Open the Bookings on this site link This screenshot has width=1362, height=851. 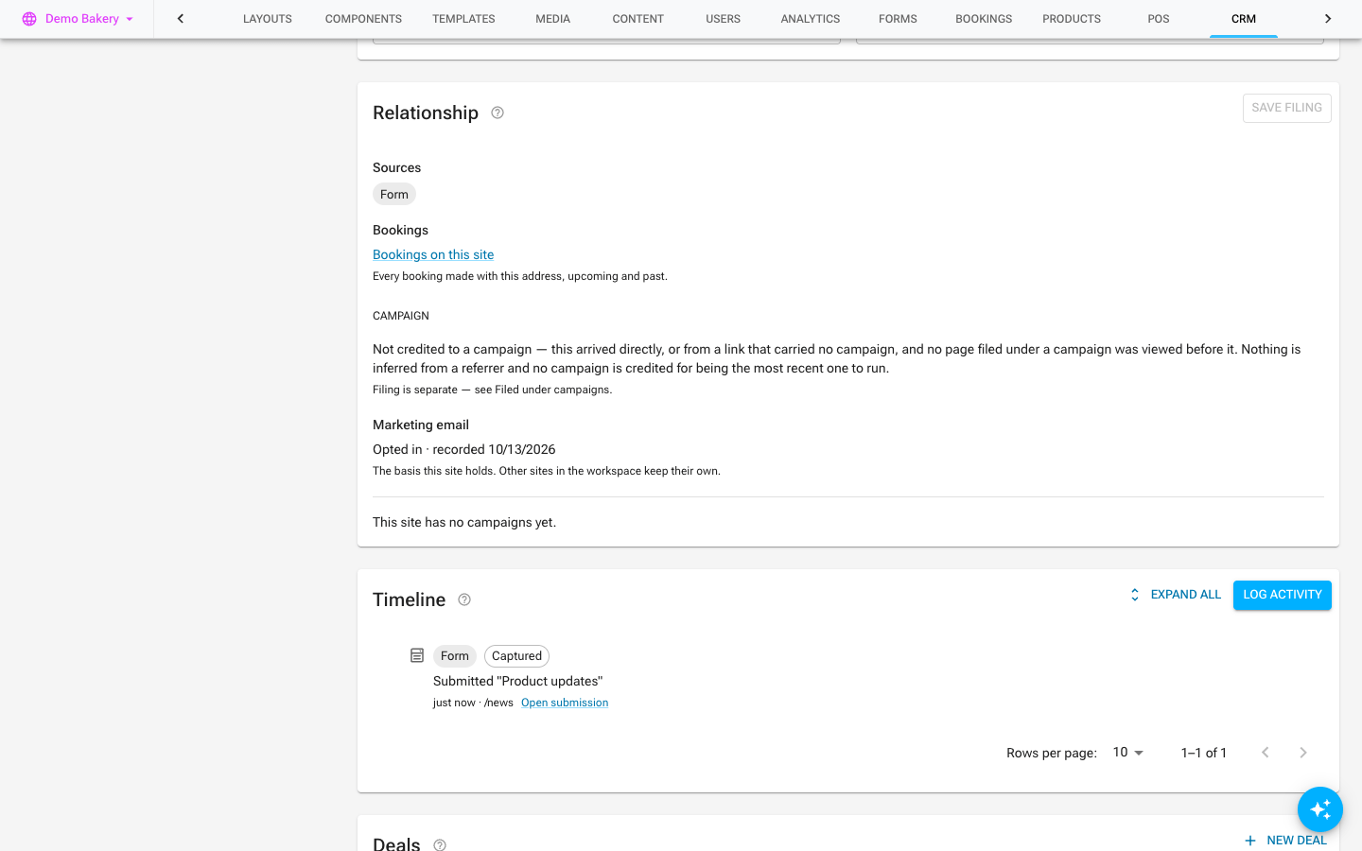point(433,254)
